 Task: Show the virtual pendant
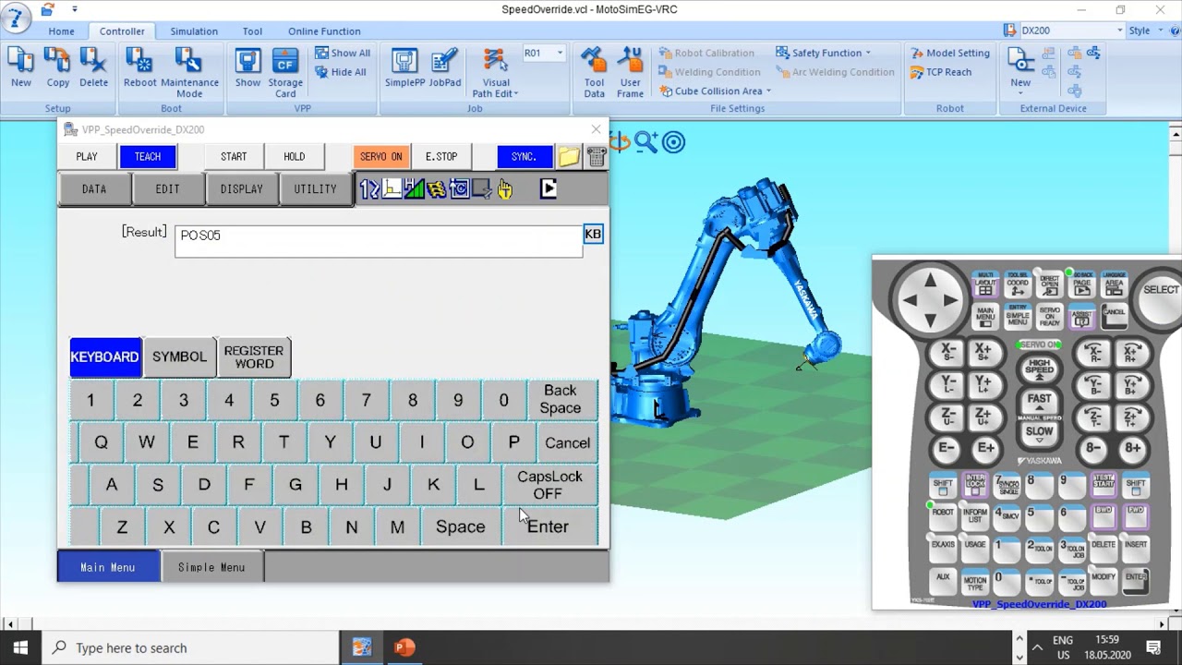[x=247, y=67]
